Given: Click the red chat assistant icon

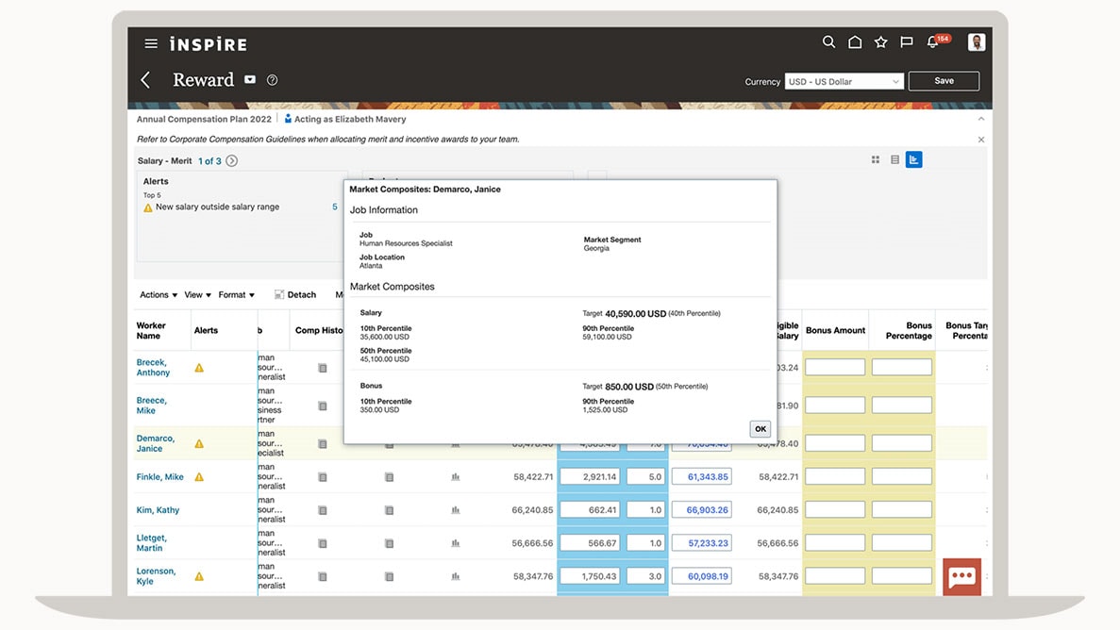Looking at the screenshot, I should click(x=961, y=577).
